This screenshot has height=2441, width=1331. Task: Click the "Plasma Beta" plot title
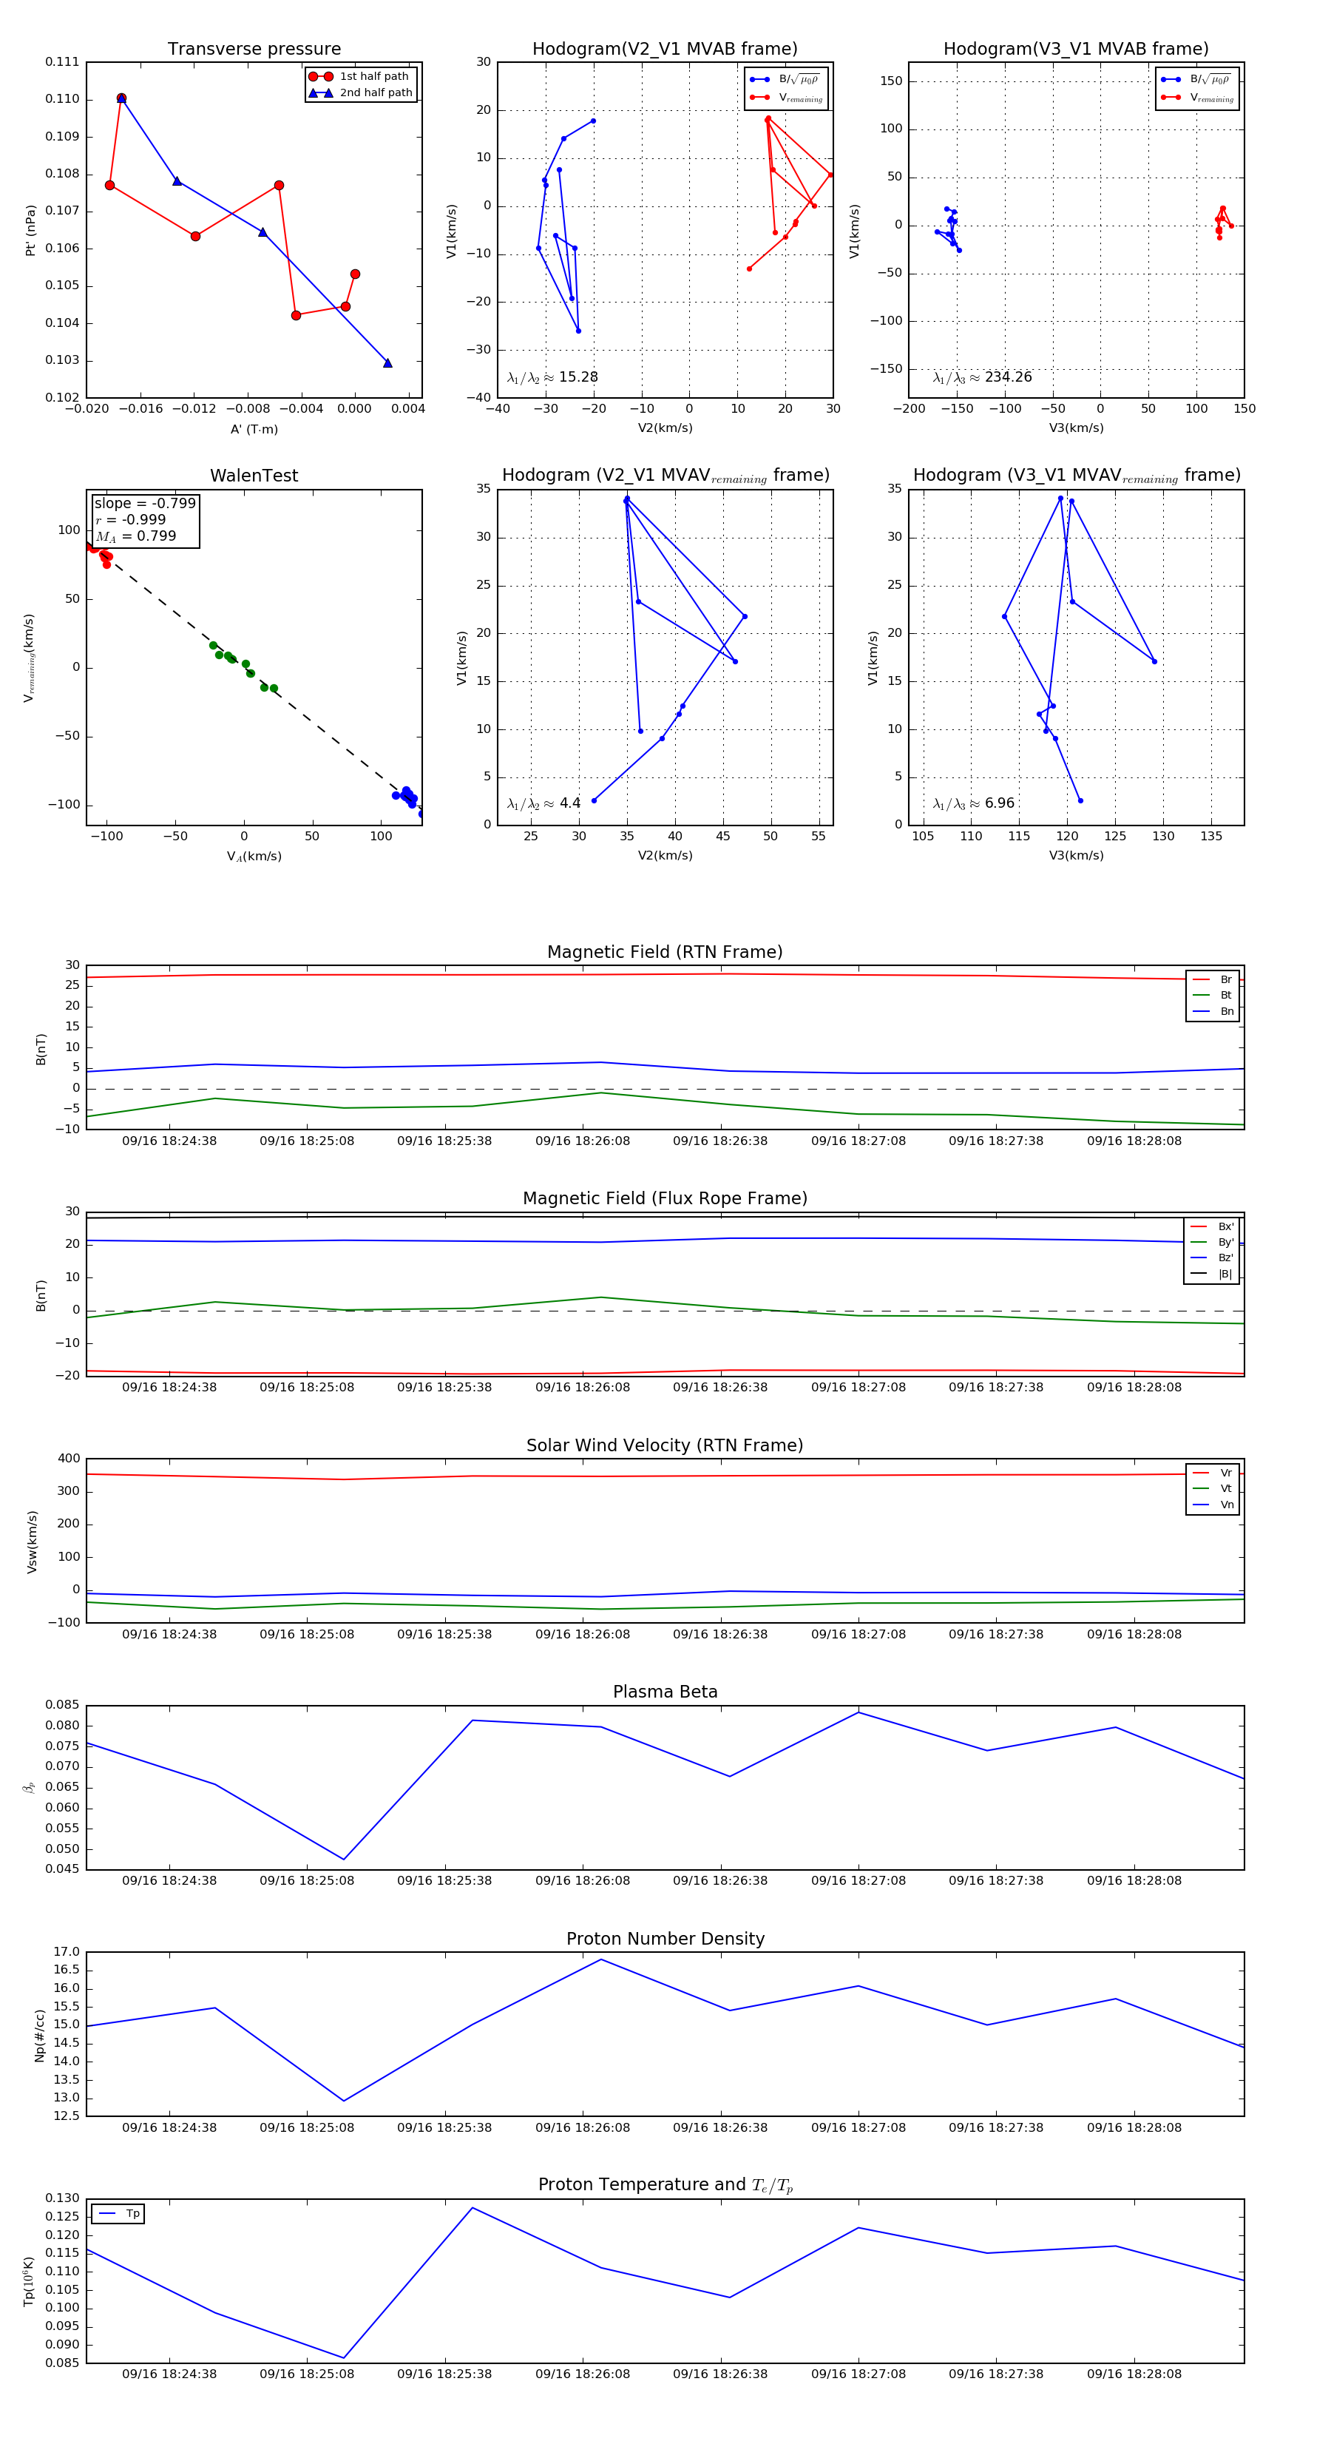click(665, 1692)
